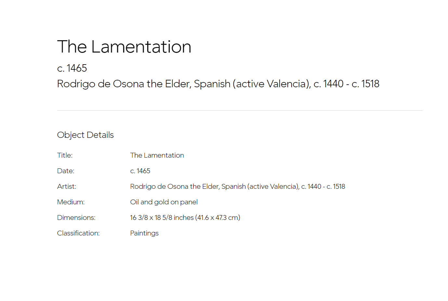Click the 'Artist:' field label
The image size is (448, 301).
(x=67, y=187)
